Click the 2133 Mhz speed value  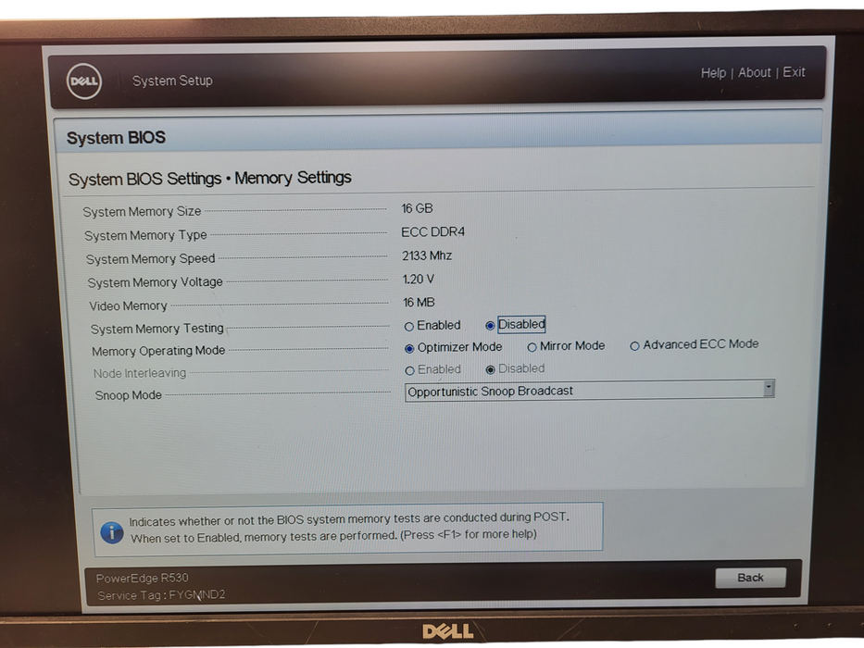[x=427, y=255]
